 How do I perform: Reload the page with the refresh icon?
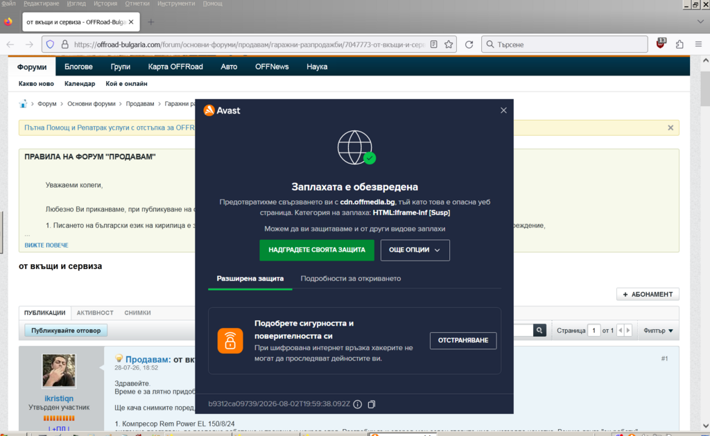point(469,44)
